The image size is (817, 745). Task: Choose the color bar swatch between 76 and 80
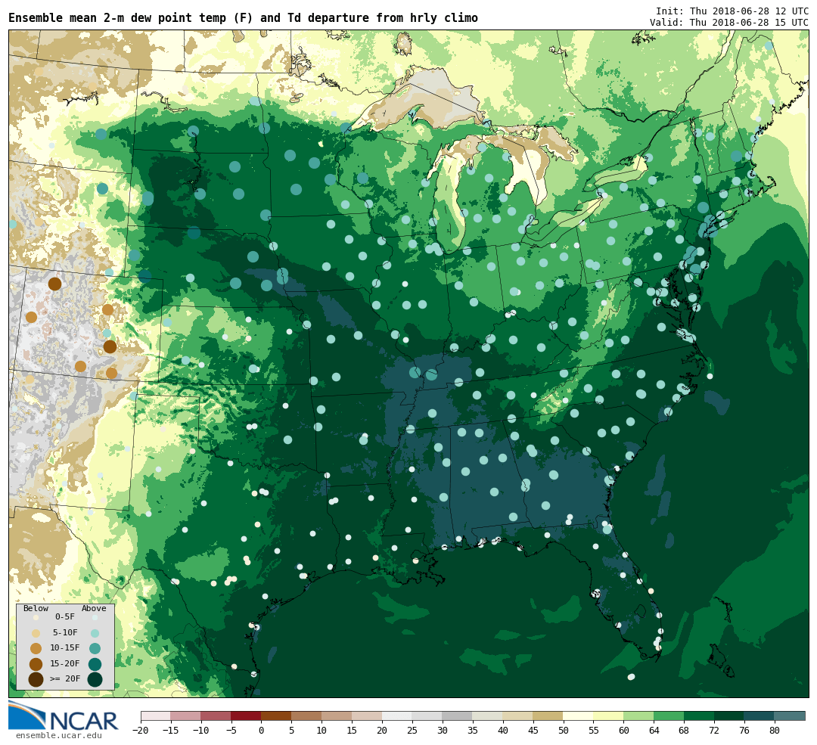(x=759, y=716)
